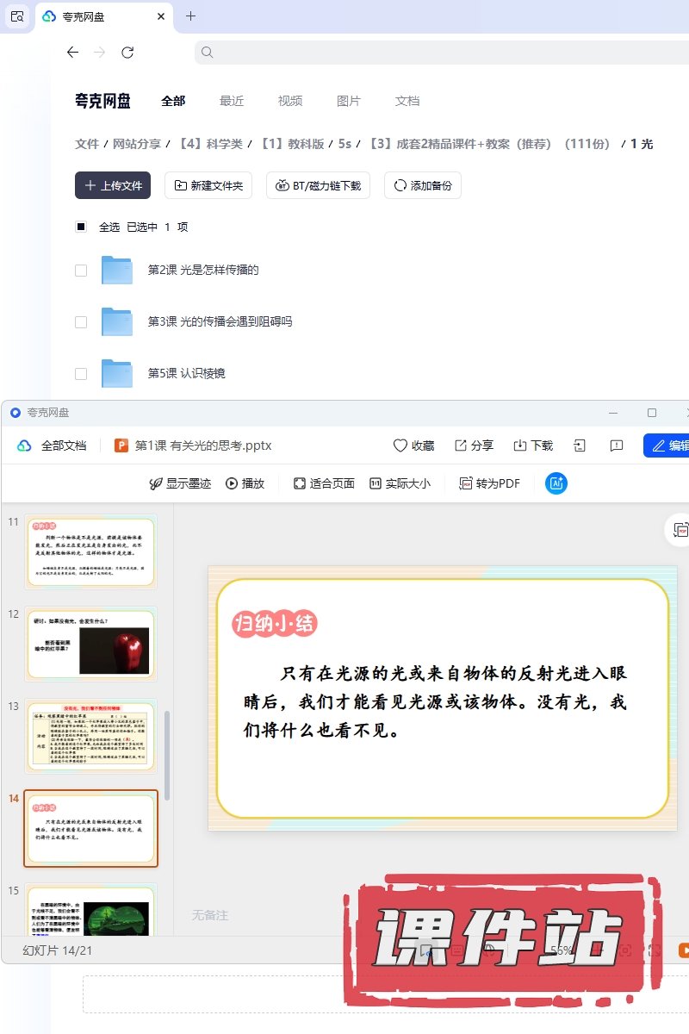Click 网站分享 in the breadcrumb path
Image resolution: width=689 pixels, height=1034 pixels.
tap(137, 144)
